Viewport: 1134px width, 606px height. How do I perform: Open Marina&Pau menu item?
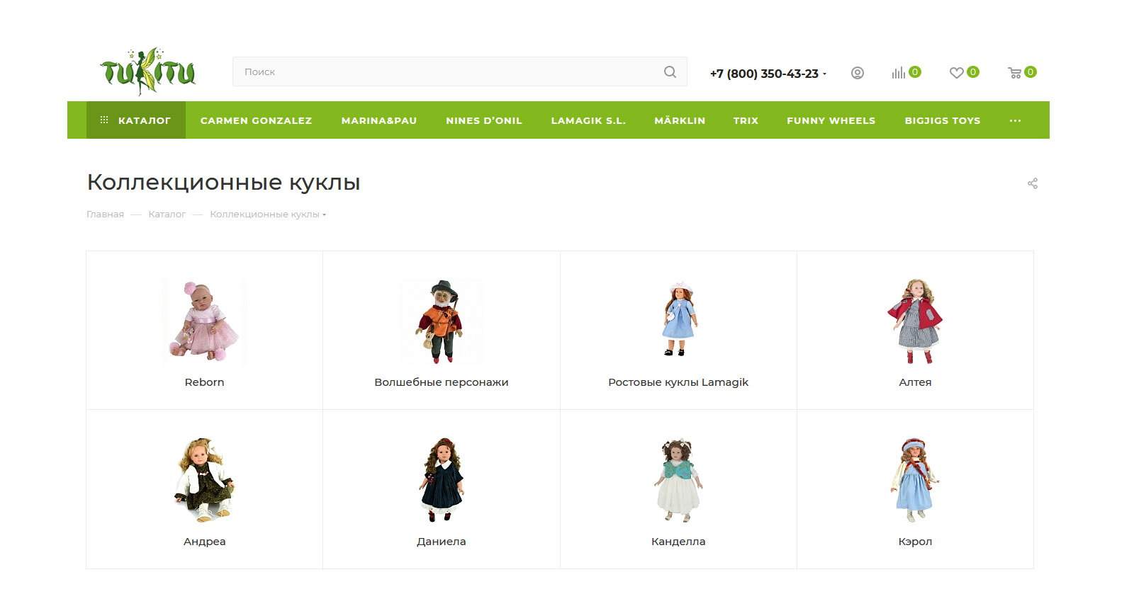(x=379, y=120)
